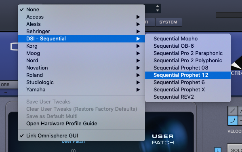The height and width of the screenshot is (152, 242).
Task: Expand the Moog submenu
Action: pos(81,53)
